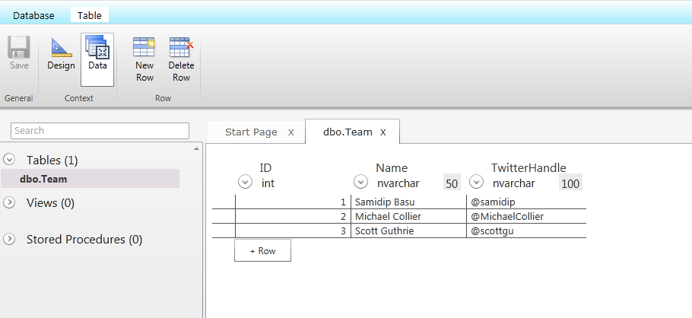Select the Scott Guthrie name cell
Image resolution: width=692 pixels, height=318 pixels.
click(408, 231)
